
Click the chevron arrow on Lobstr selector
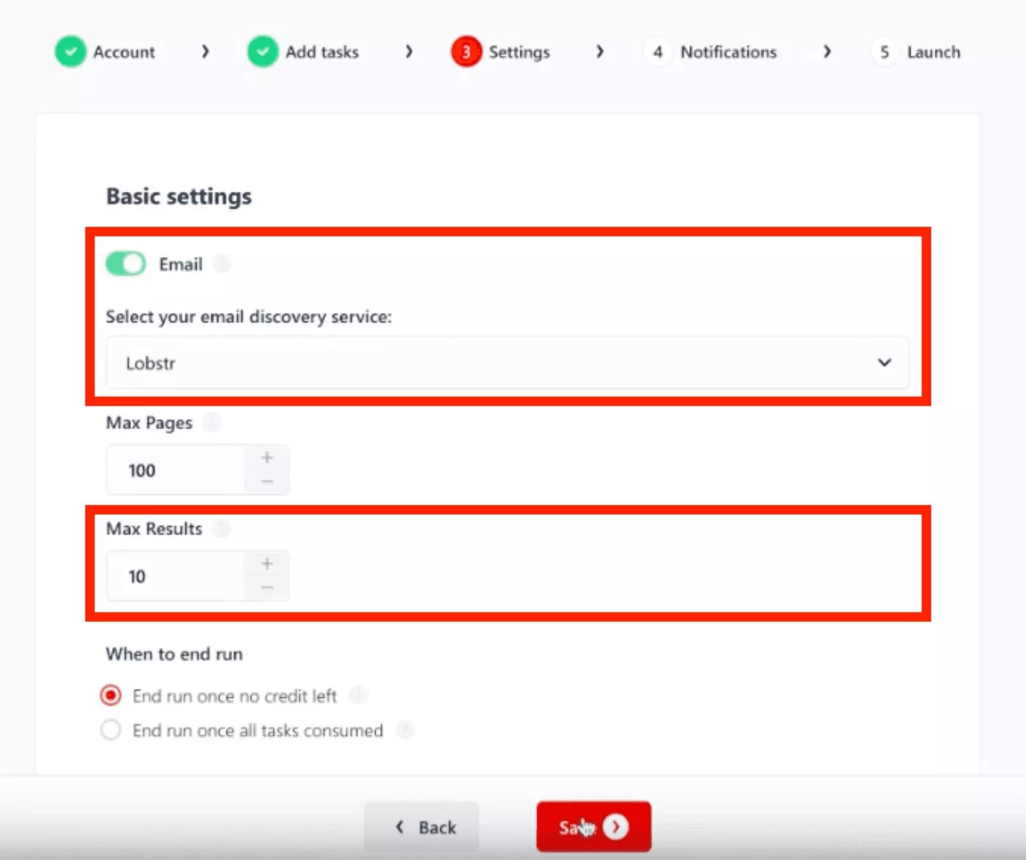(x=884, y=363)
